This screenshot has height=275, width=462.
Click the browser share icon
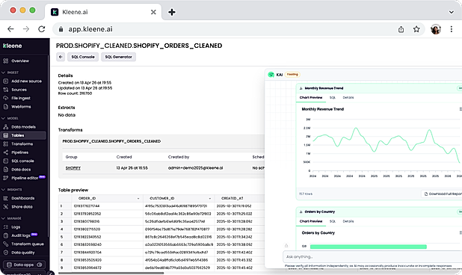coord(401,29)
